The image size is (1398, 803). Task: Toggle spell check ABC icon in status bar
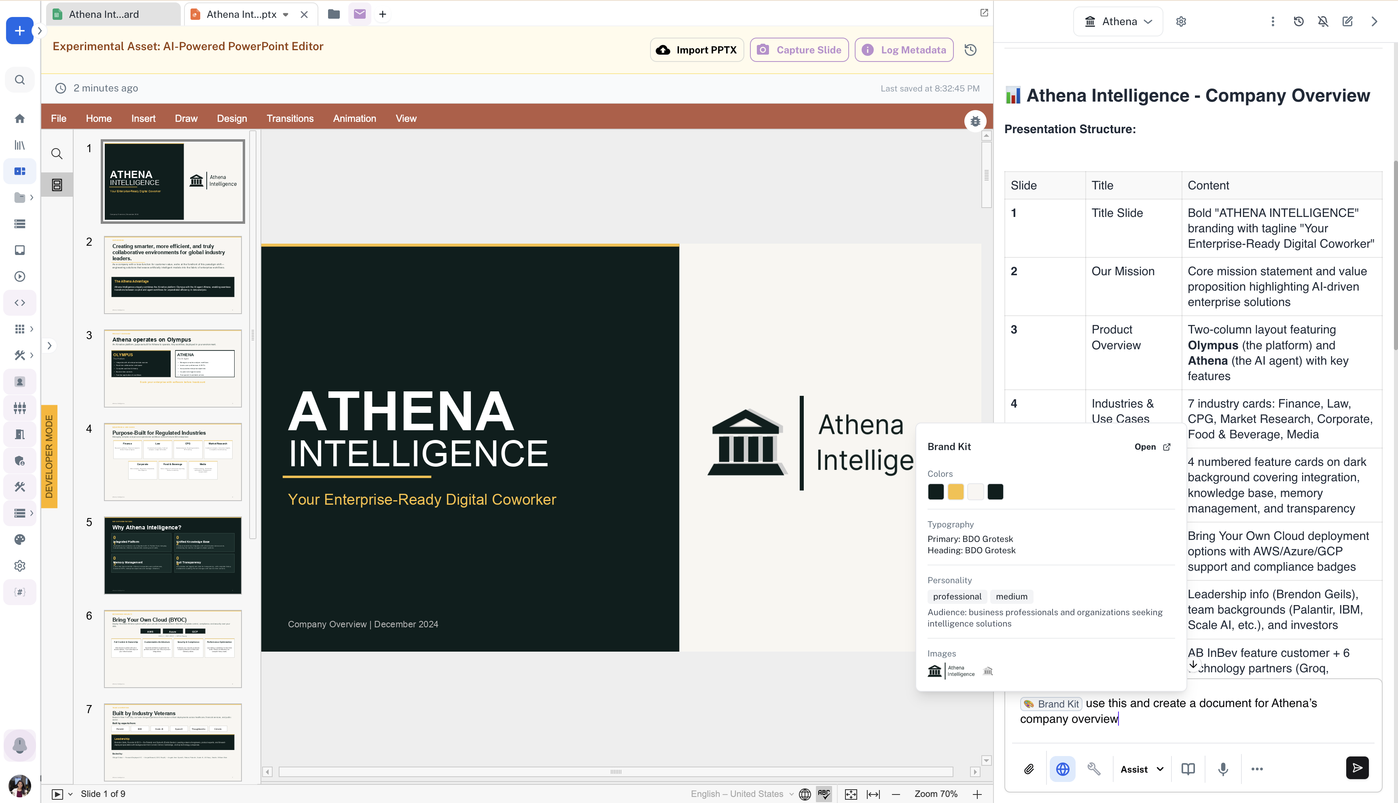pos(824,794)
